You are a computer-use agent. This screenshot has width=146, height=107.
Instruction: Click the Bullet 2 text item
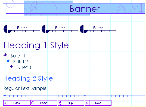pyautogui.click(x=21, y=62)
